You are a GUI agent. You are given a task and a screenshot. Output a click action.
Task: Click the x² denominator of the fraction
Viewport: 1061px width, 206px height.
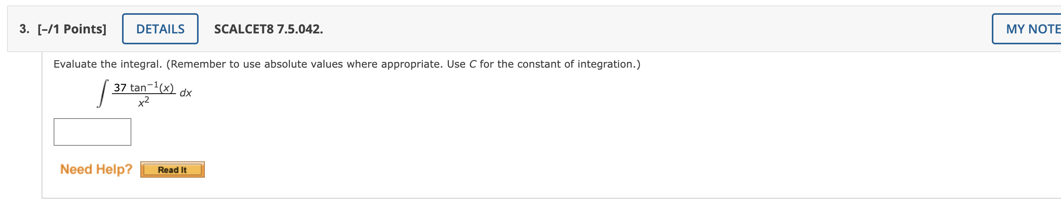(144, 102)
